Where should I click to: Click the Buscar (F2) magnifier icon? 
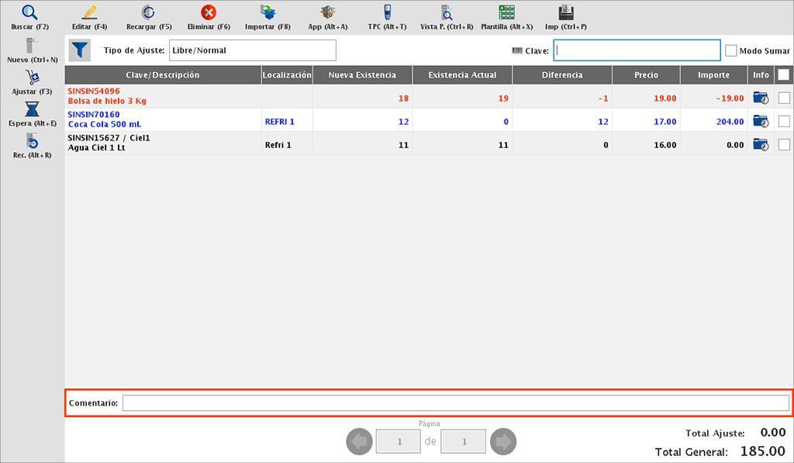tap(29, 13)
